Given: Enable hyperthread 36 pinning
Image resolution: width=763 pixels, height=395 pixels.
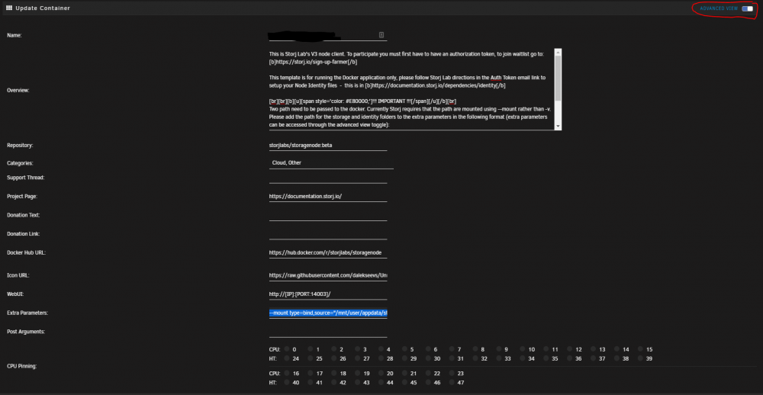Looking at the screenshot, I should [x=570, y=358].
